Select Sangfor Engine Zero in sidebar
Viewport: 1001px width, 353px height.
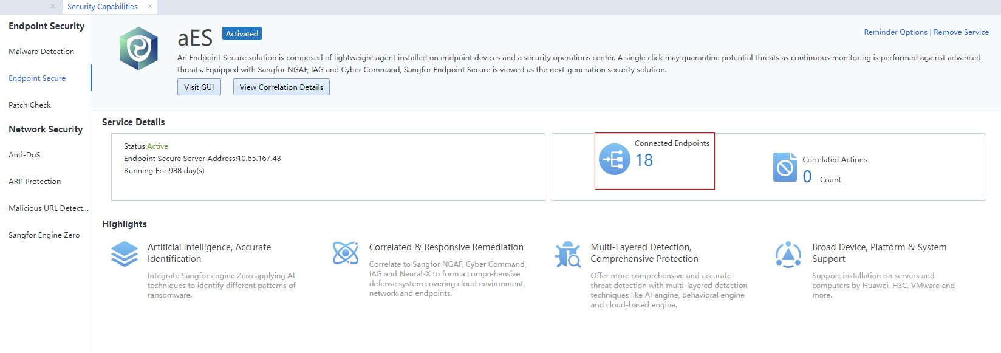tap(44, 235)
